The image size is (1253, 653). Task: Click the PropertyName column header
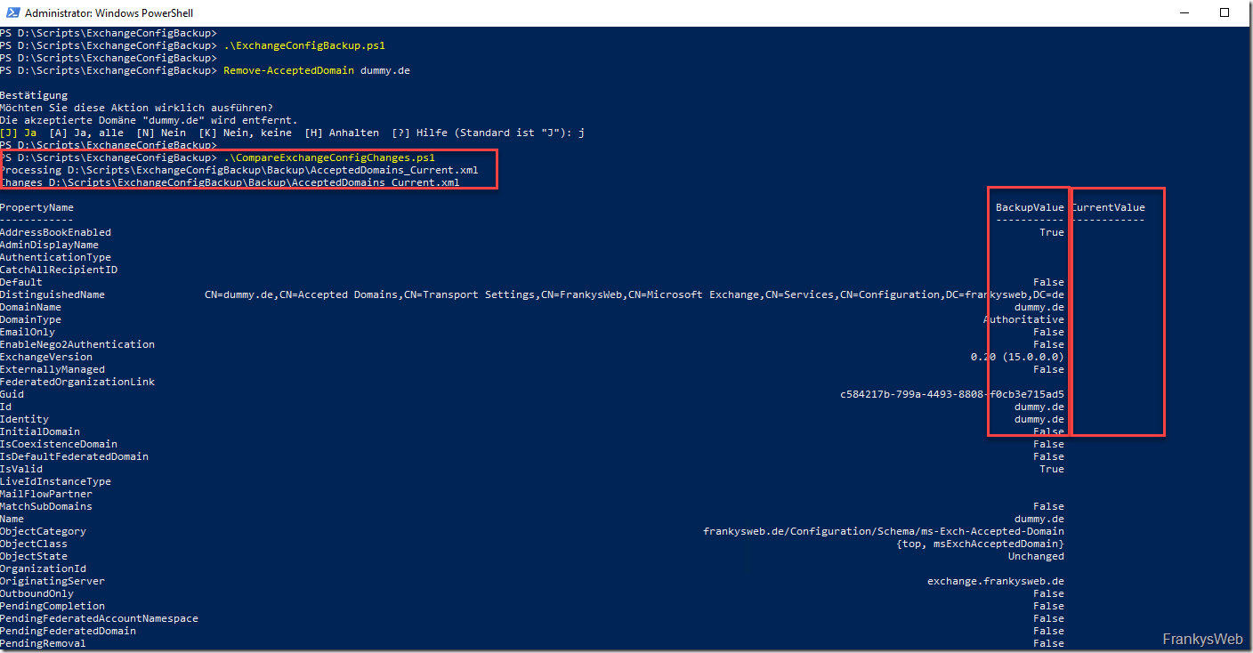(36, 207)
